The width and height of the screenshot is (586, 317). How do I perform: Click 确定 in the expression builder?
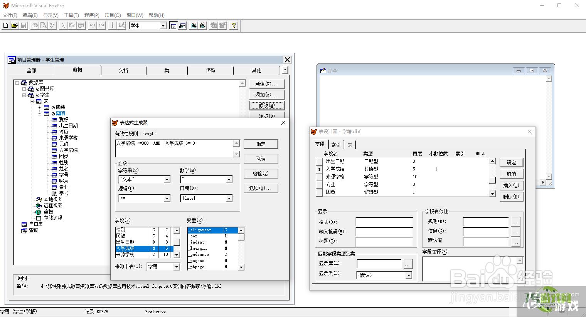(261, 144)
